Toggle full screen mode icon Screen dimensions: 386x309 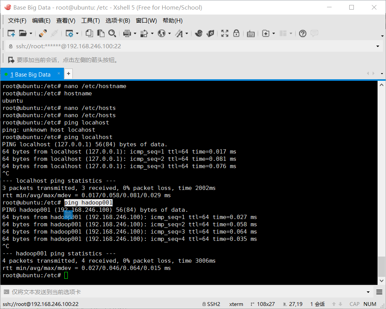[225, 33]
